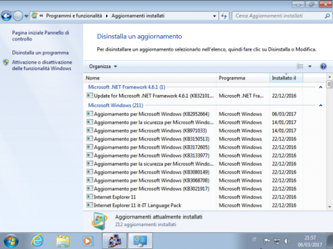
Task: Click the vertical scrollbar thumb
Action: (x=329, y=85)
